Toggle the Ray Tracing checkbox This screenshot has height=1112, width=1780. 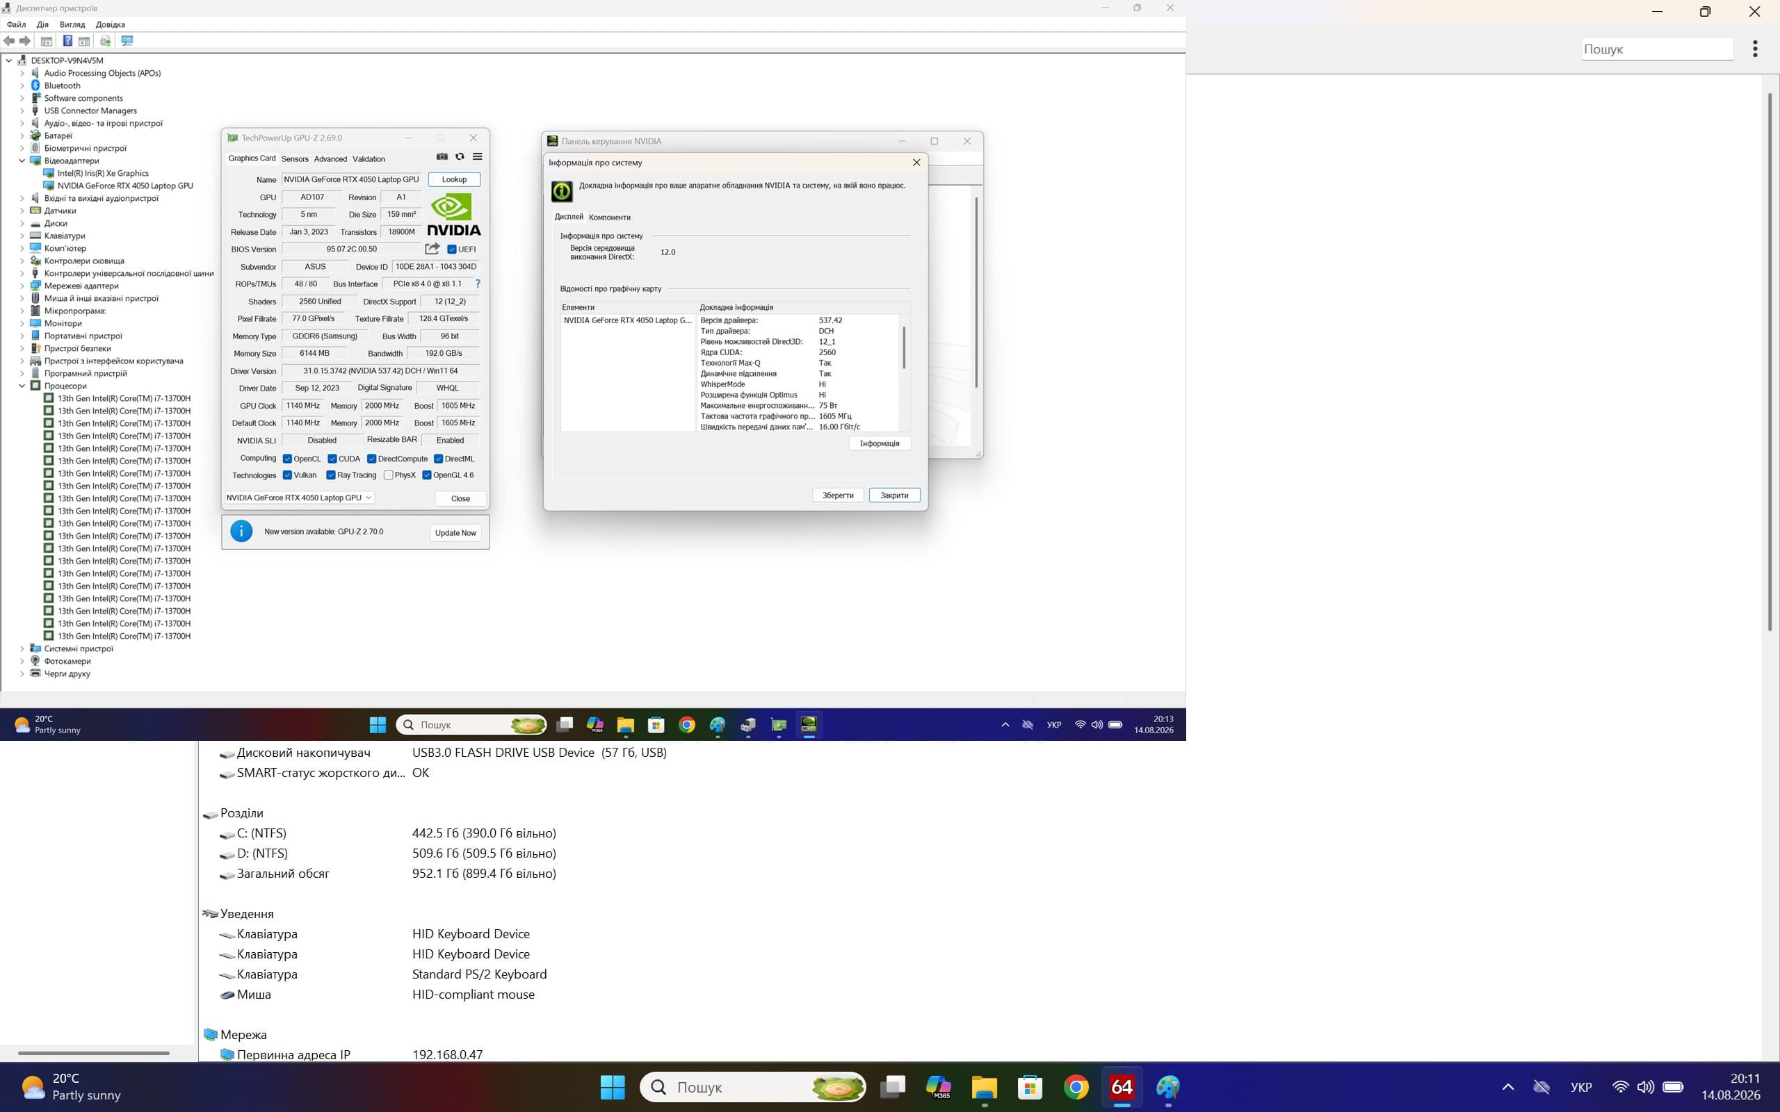click(331, 475)
